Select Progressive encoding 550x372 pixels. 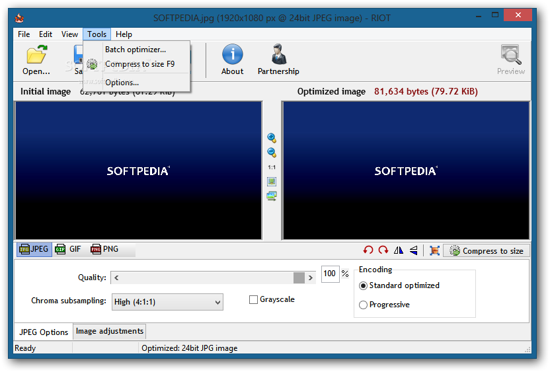[363, 305]
